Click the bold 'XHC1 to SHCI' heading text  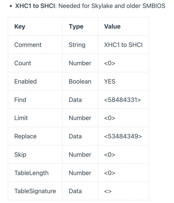tap(35, 6)
